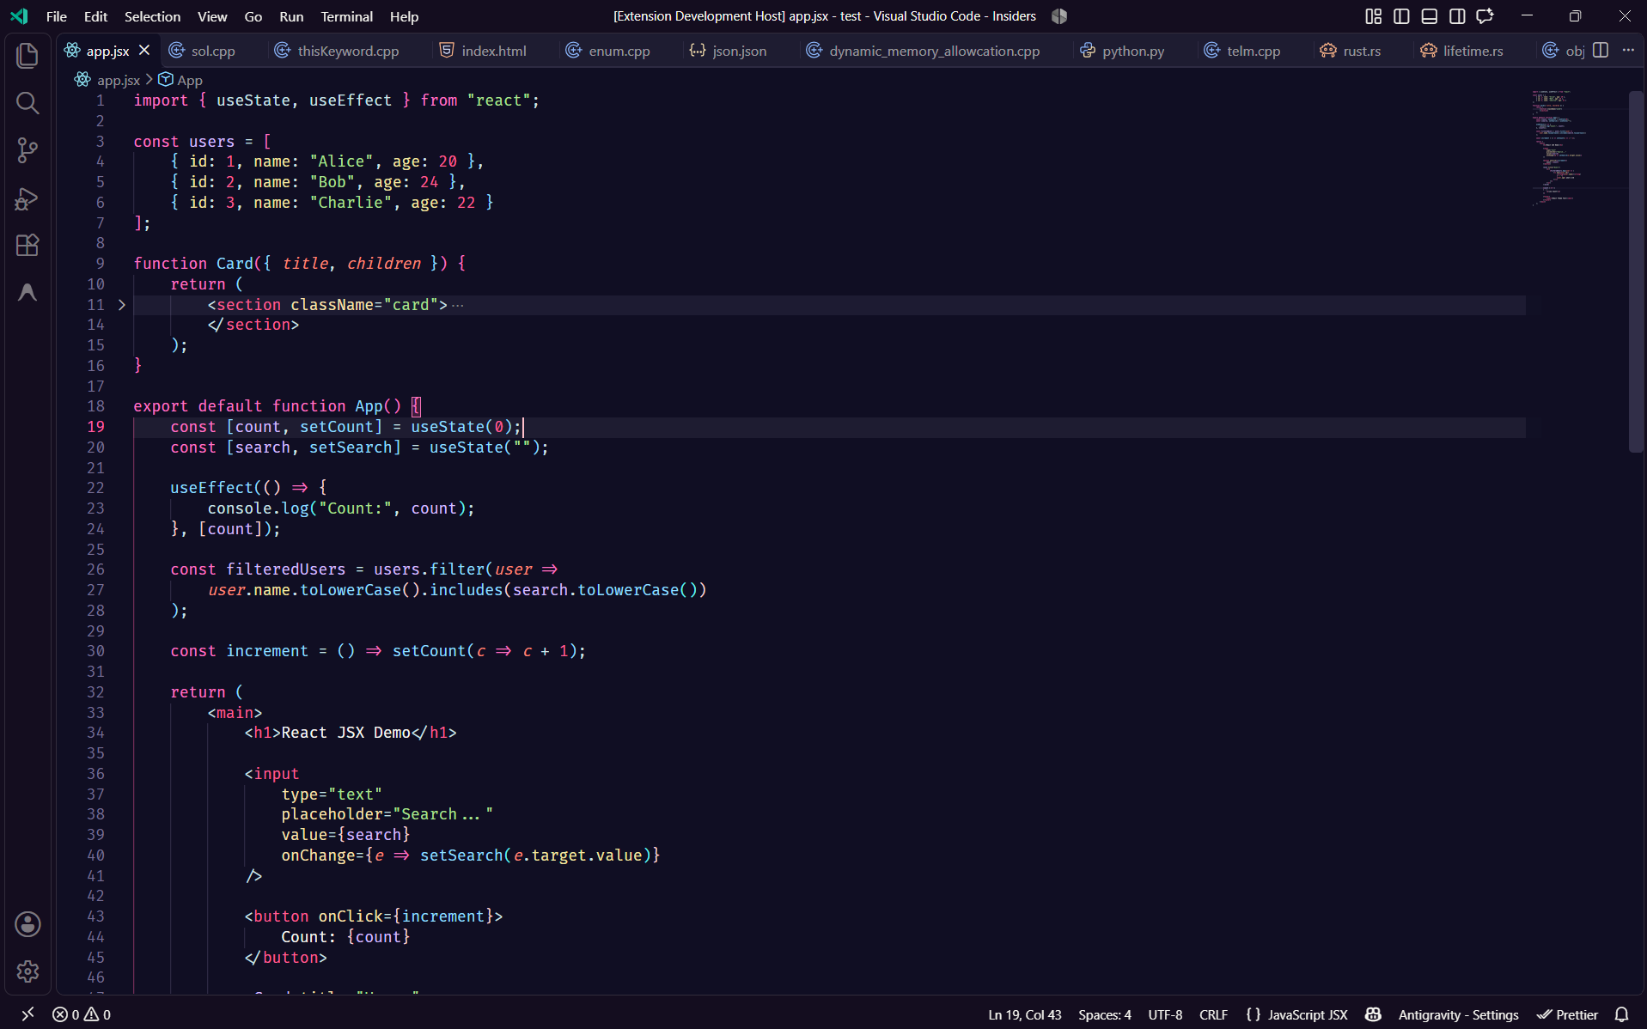The height and width of the screenshot is (1029, 1647).
Task: Open errors and warnings problems indicator
Action: (82, 1014)
